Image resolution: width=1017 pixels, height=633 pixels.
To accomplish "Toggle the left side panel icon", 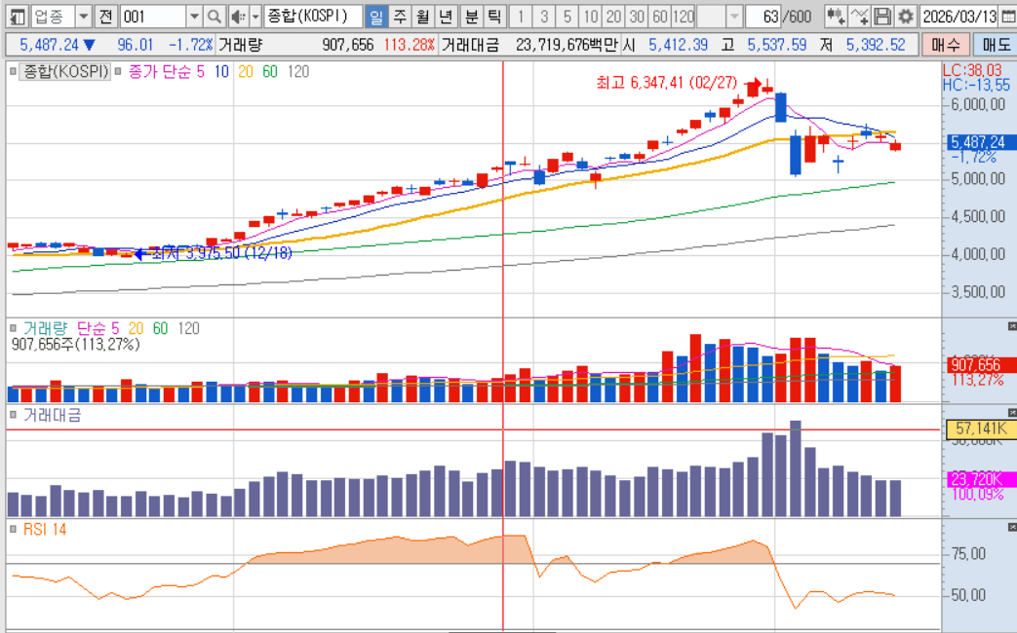I will [17, 17].
